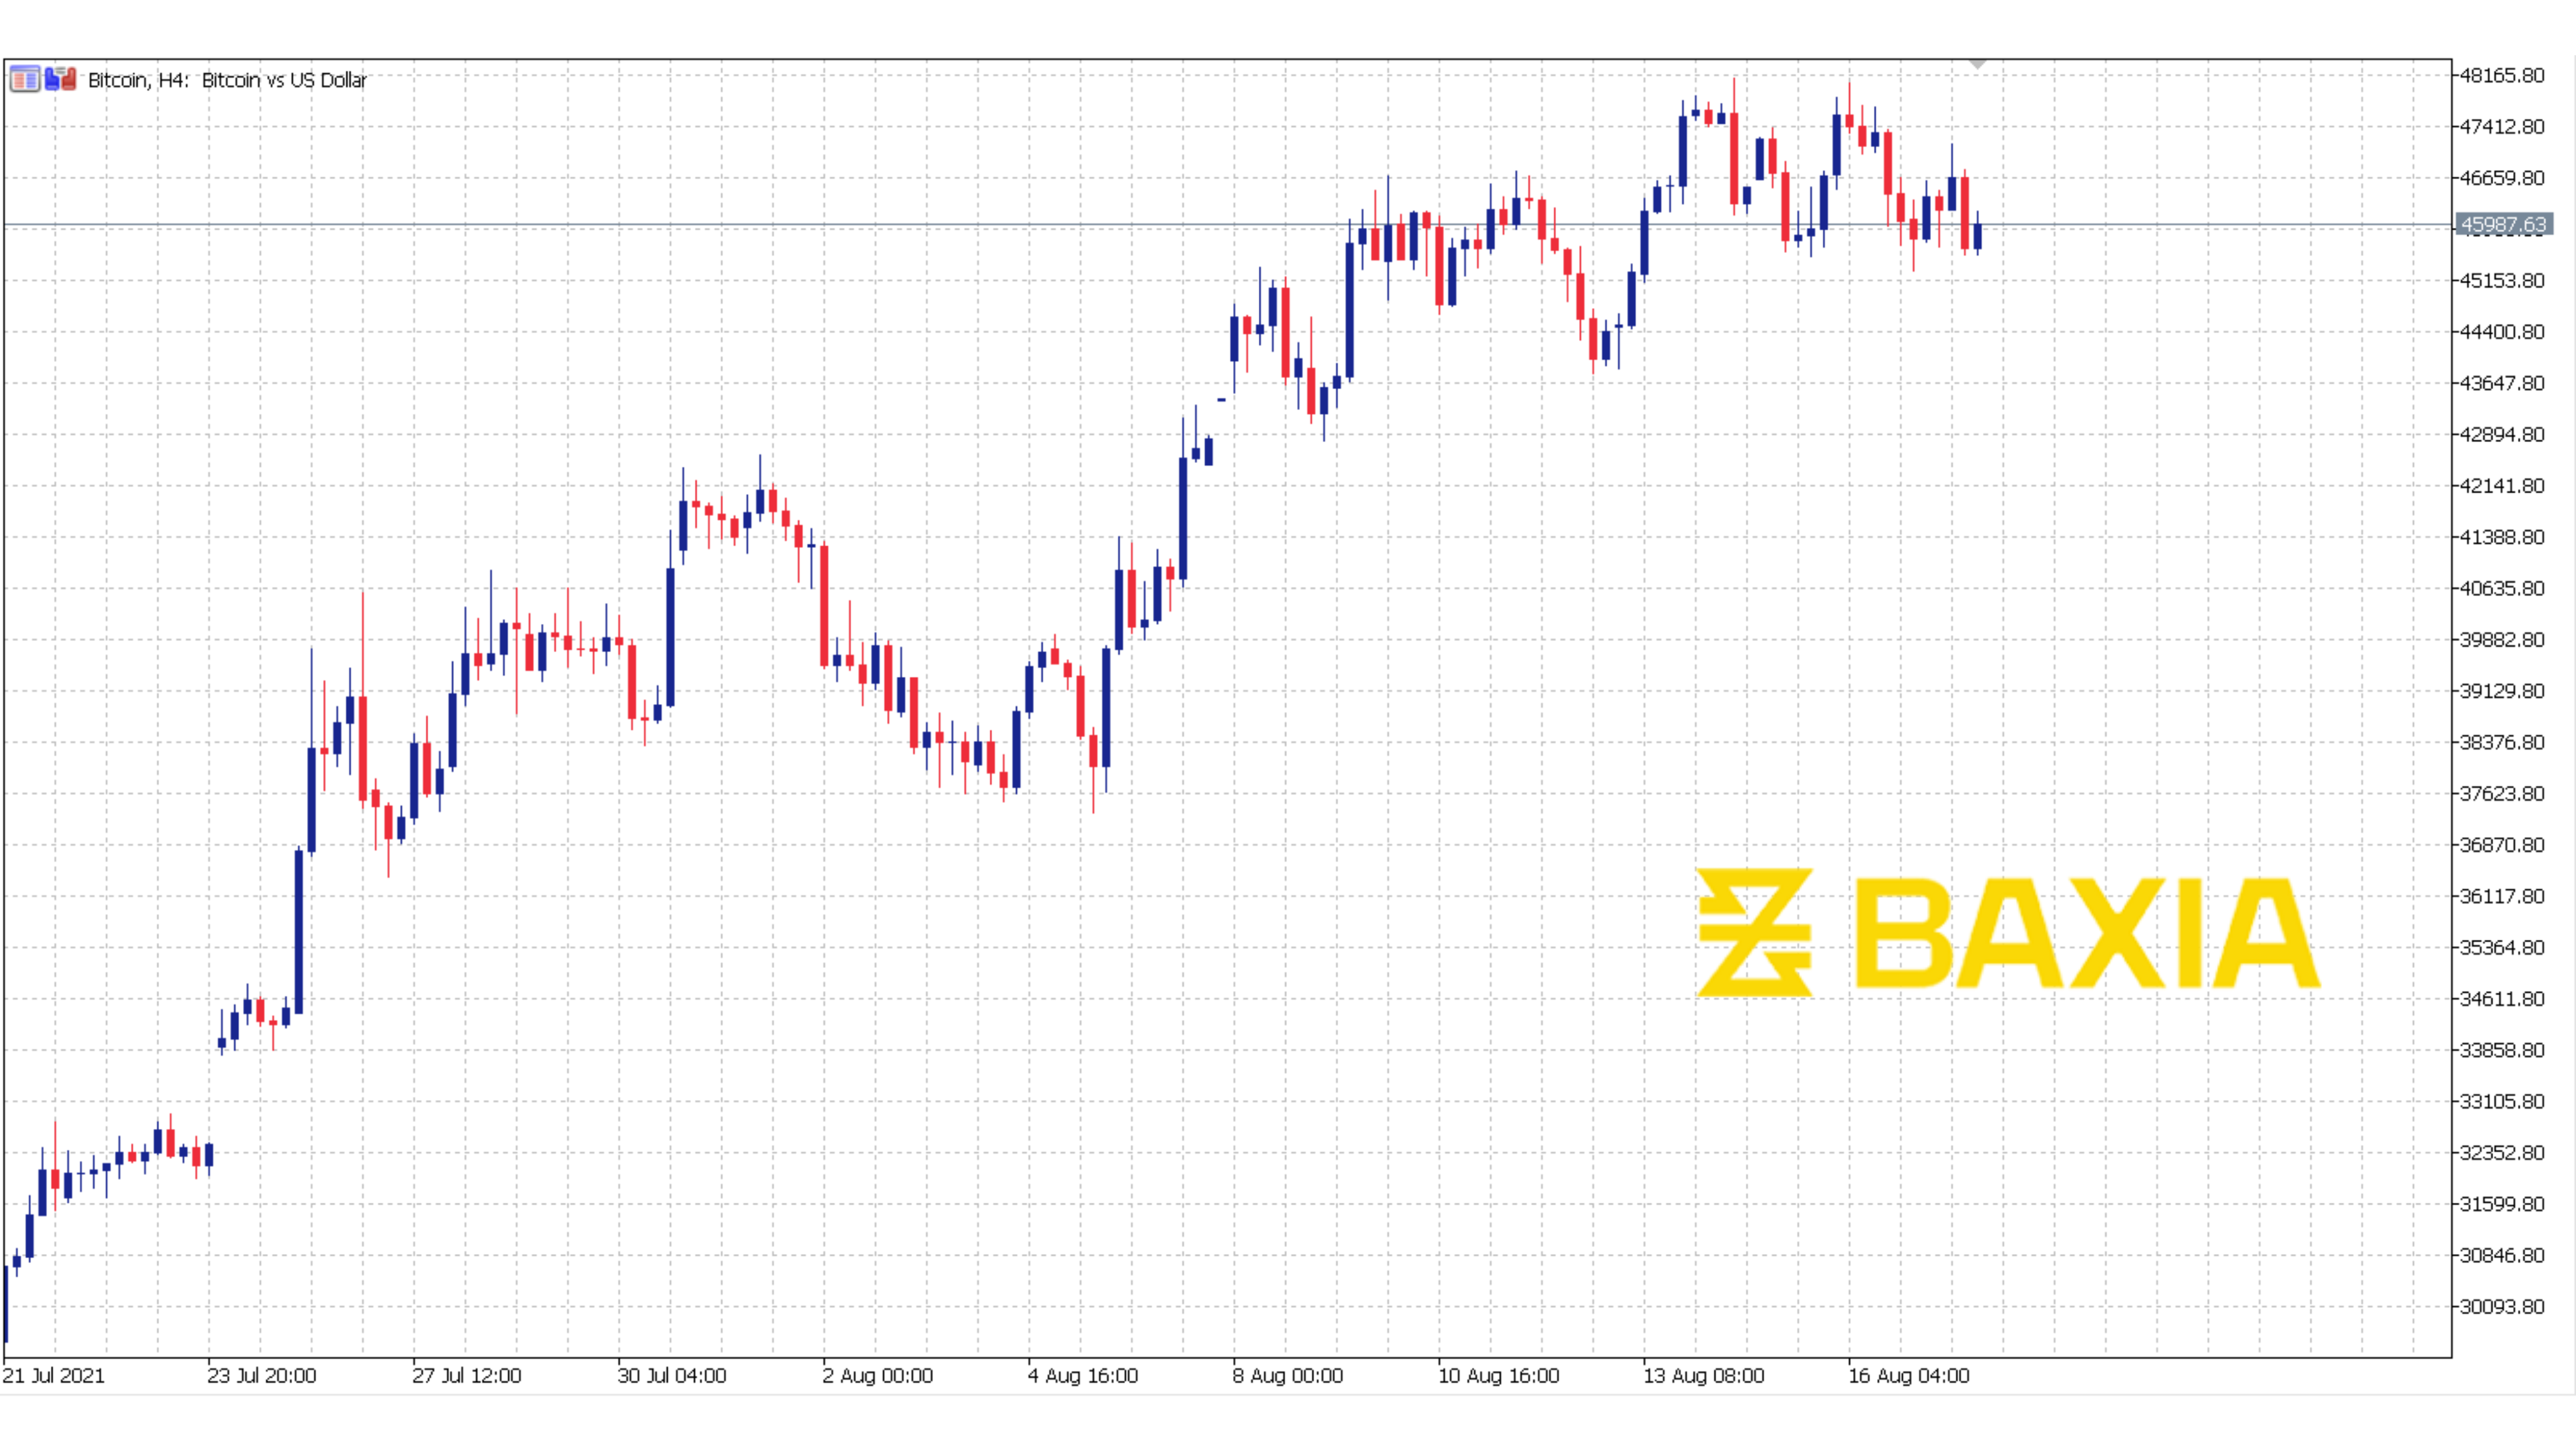Click the '10 Aug 16:00' time axis label
Image resolution: width=2576 pixels, height=1452 pixels.
(1499, 1376)
